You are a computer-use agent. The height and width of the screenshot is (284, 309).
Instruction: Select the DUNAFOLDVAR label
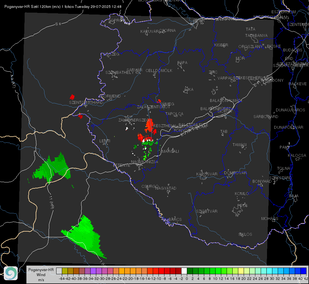[288, 127]
